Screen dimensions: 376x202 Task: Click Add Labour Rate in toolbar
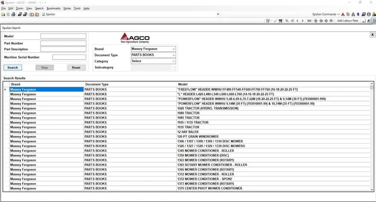pyautogui.click(x=347, y=21)
